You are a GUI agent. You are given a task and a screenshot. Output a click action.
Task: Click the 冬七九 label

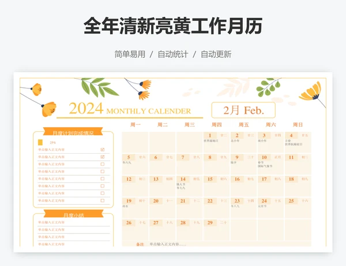(x=181, y=188)
